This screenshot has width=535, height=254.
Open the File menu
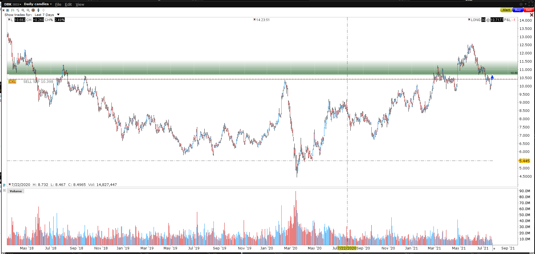point(58,4)
